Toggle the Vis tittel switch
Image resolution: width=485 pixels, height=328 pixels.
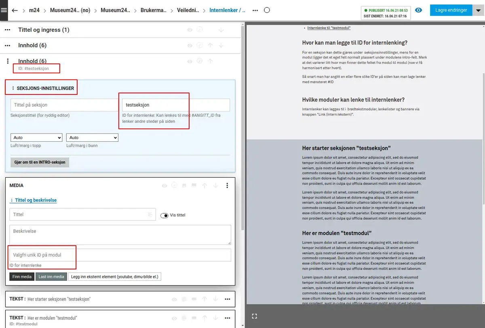coord(164,215)
